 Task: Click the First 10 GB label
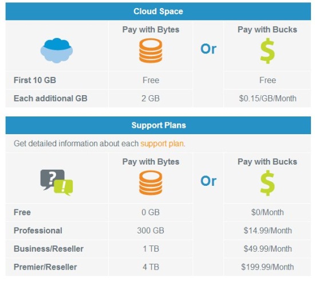pyautogui.click(x=35, y=80)
